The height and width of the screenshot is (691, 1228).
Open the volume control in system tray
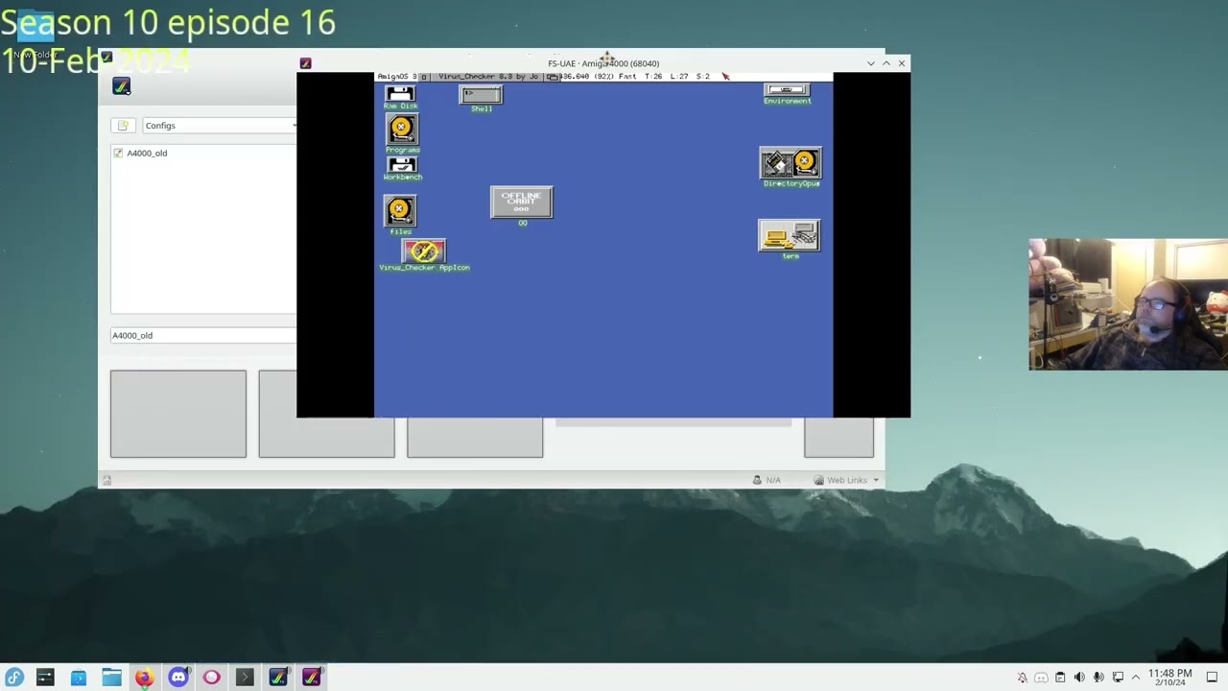click(x=1079, y=678)
